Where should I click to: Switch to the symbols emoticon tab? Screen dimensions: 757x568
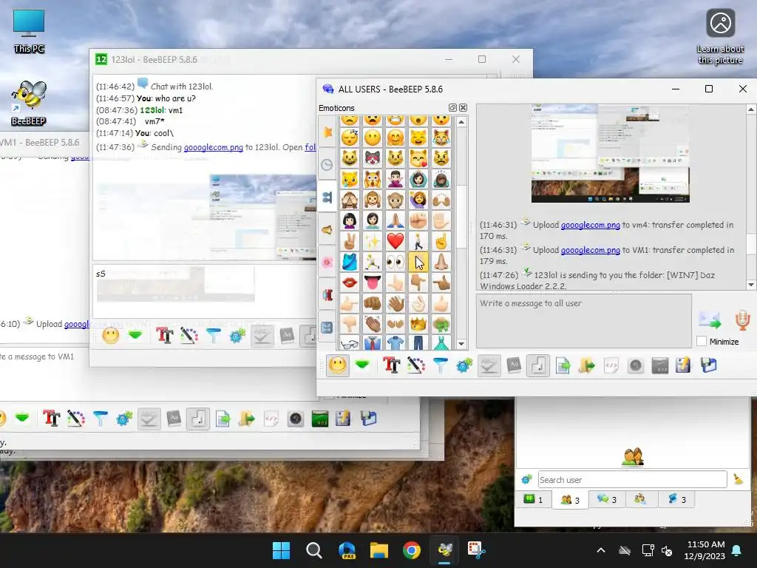coord(327,327)
